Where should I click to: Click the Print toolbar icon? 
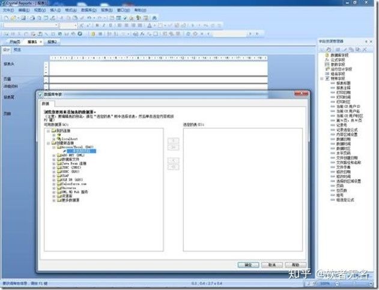coord(32,18)
